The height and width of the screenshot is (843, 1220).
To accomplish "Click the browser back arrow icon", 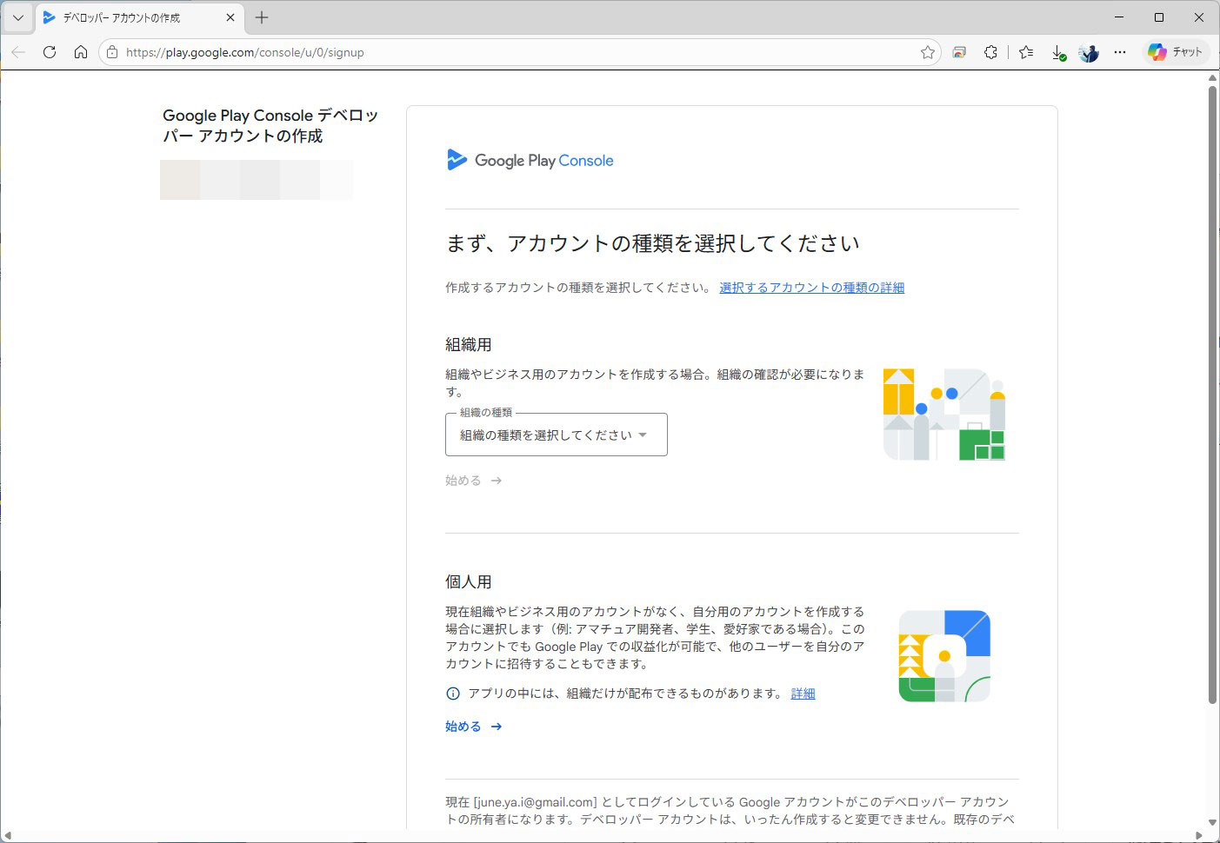I will (x=18, y=52).
